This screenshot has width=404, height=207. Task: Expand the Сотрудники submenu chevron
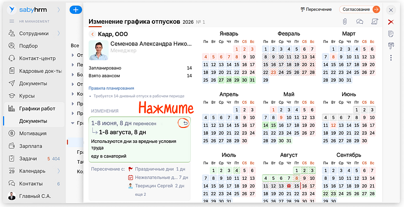(59, 34)
